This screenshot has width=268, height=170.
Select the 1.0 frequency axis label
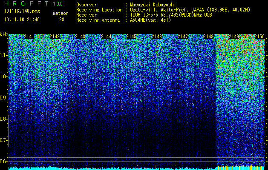pos(3,76)
